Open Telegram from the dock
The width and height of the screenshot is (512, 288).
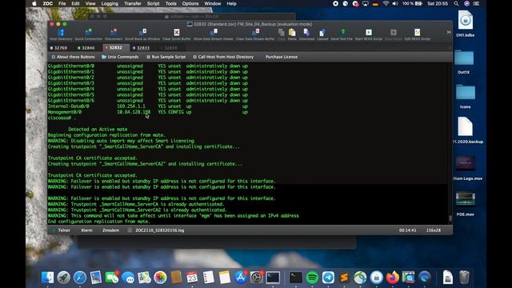point(328,278)
